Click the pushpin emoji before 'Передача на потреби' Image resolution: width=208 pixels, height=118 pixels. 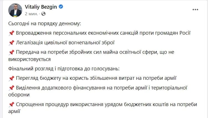coord(11,52)
